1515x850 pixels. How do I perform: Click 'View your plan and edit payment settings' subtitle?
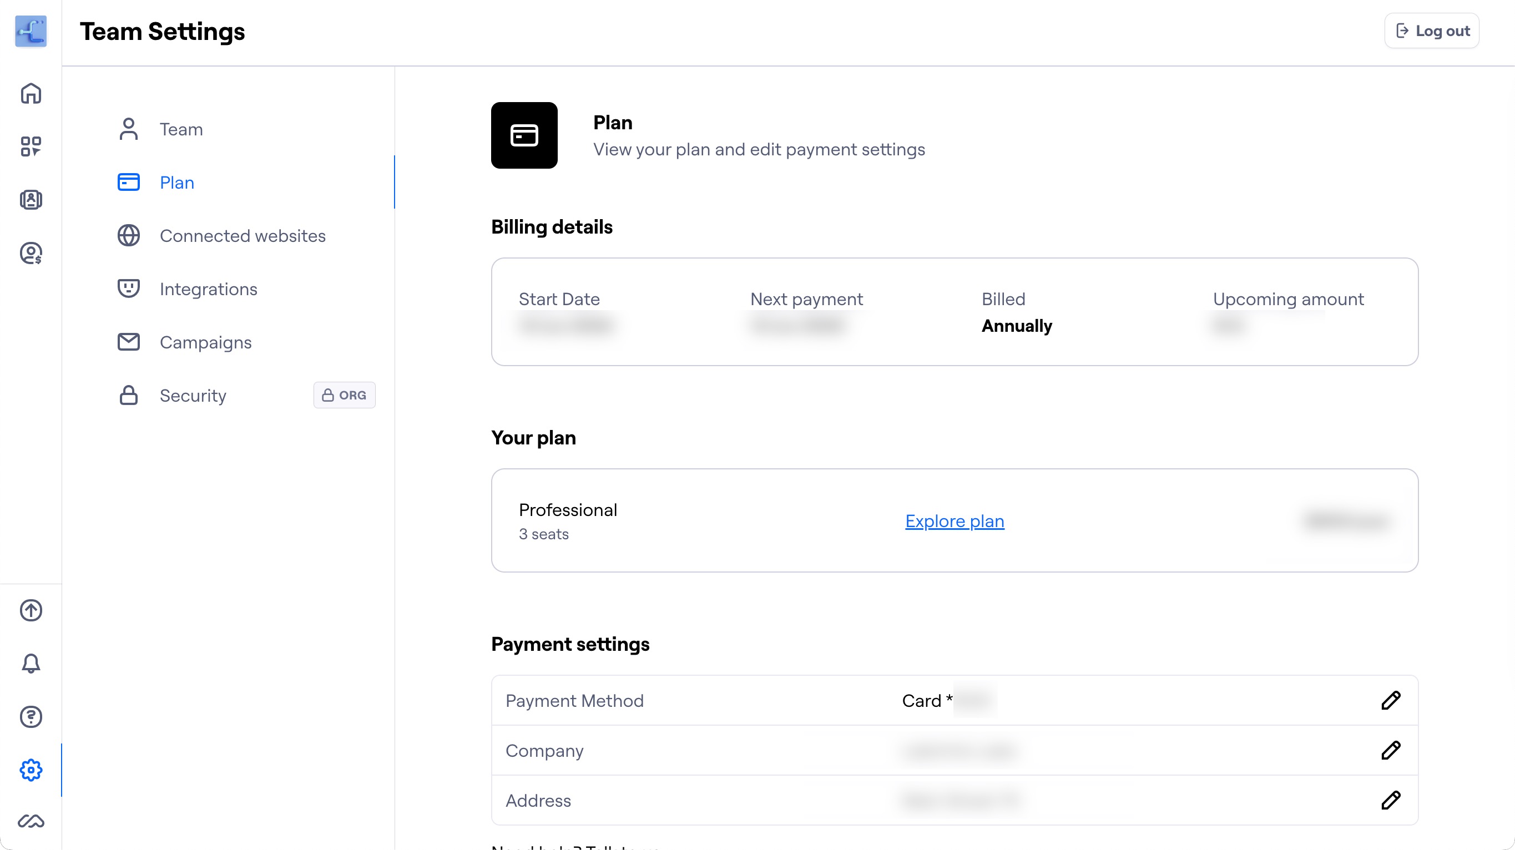[x=759, y=149]
